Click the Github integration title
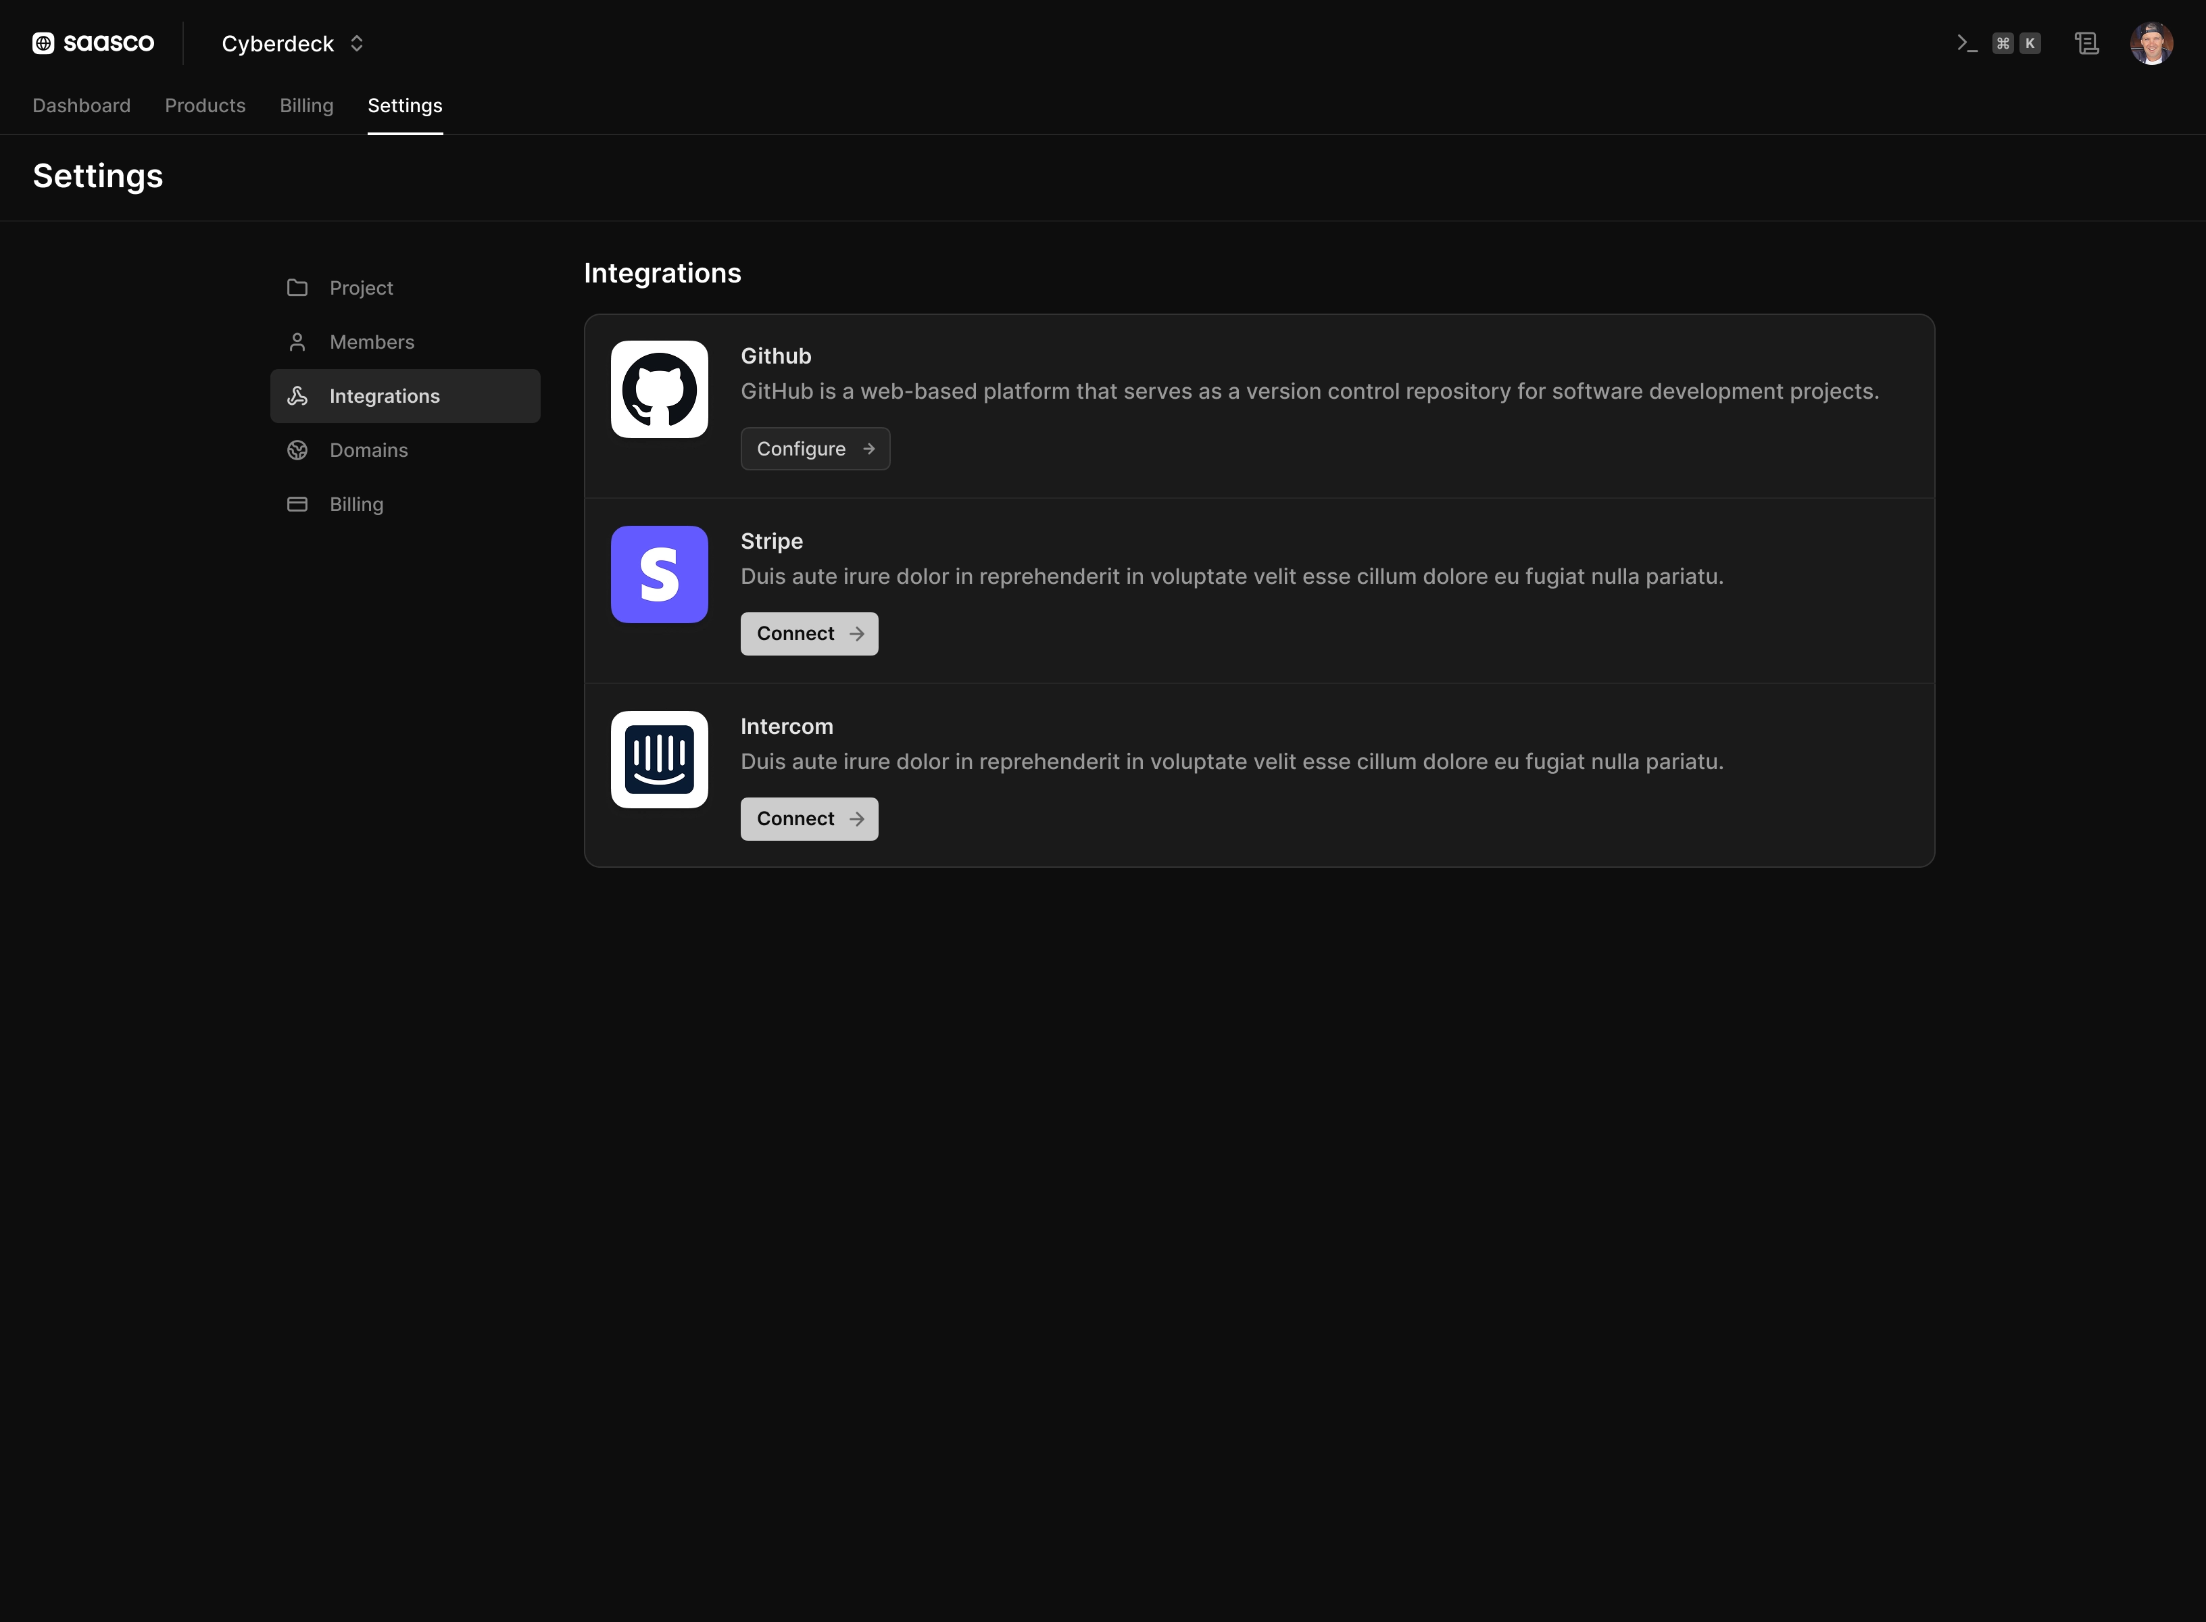 pyautogui.click(x=776, y=356)
